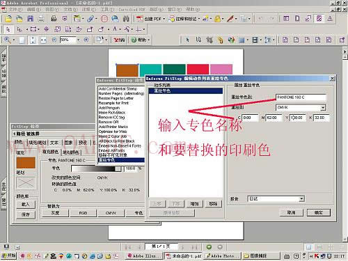The width and height of the screenshot is (348, 261).
Task: Click the PANTONE 160 C name field
Action: tap(301, 97)
